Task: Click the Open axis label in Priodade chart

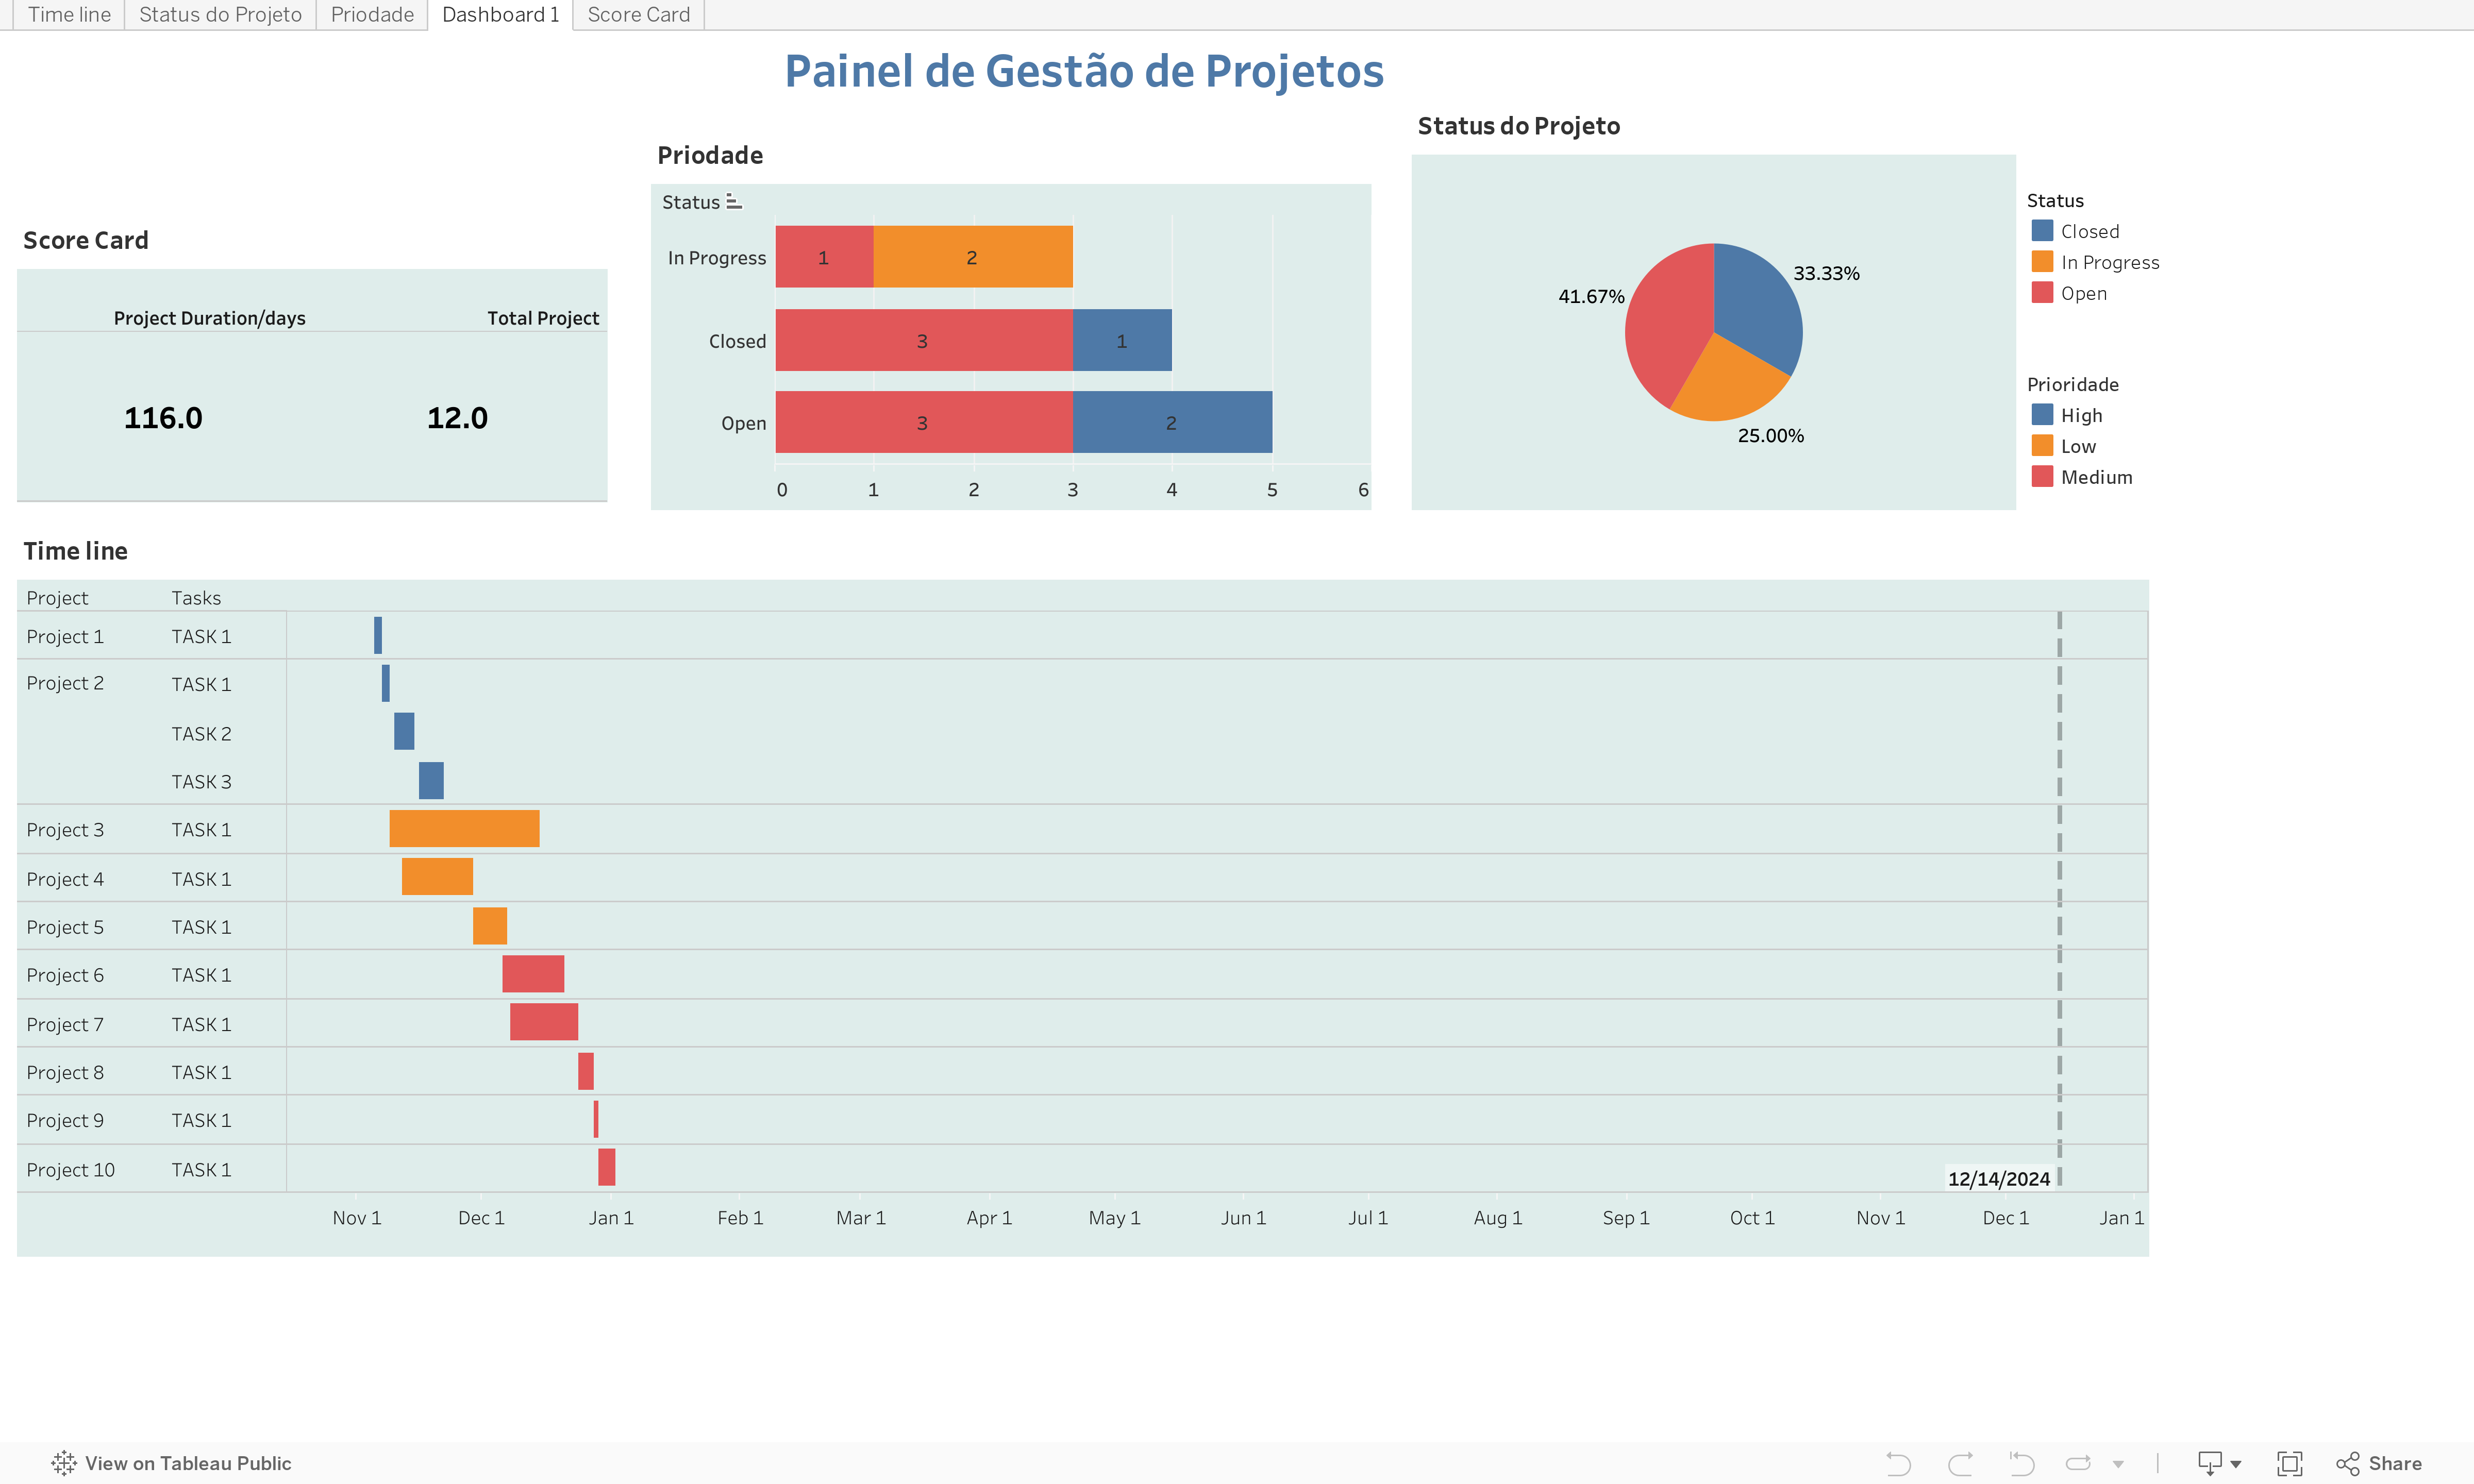Action: pos(743,424)
